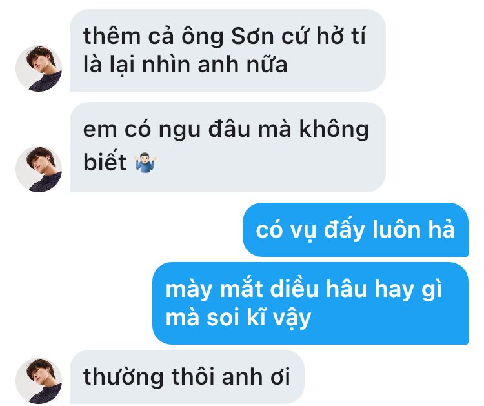Click the word "thêm" at the first message start
The width and height of the screenshot is (484, 406).
point(112,36)
